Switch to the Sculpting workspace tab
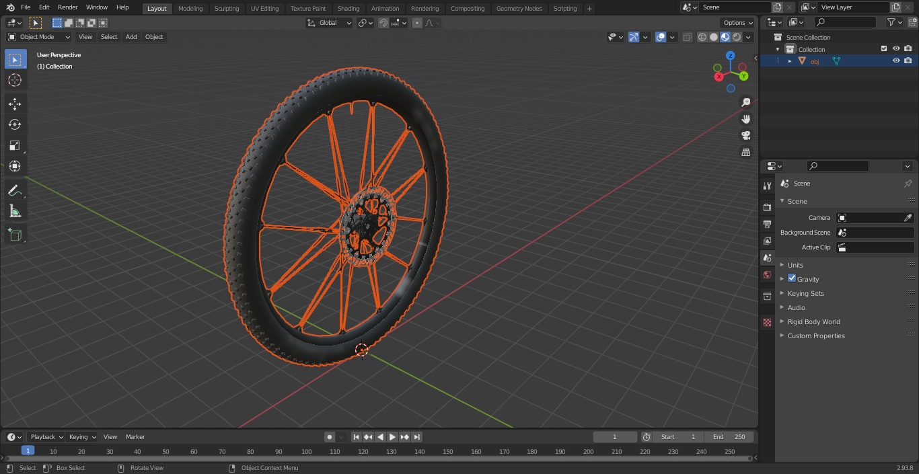The height and width of the screenshot is (474, 919). coord(227,8)
